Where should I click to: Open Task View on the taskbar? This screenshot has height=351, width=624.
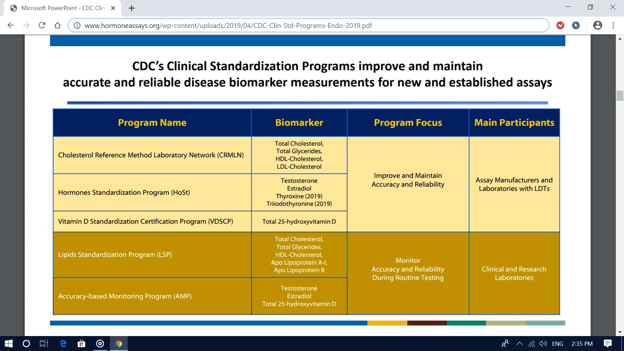click(44, 344)
